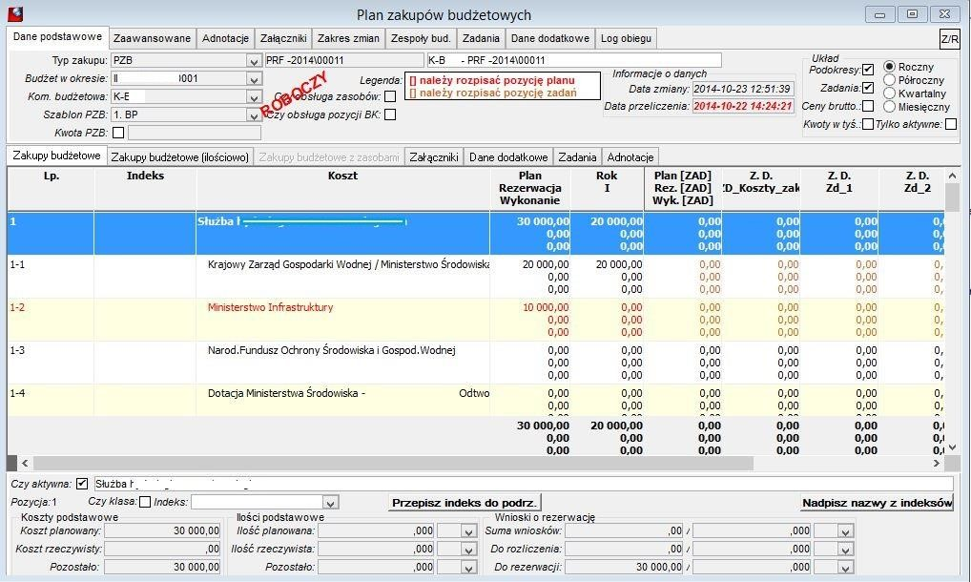Select the Roczny radio button
This screenshot has height=582, width=971.
tap(890, 66)
